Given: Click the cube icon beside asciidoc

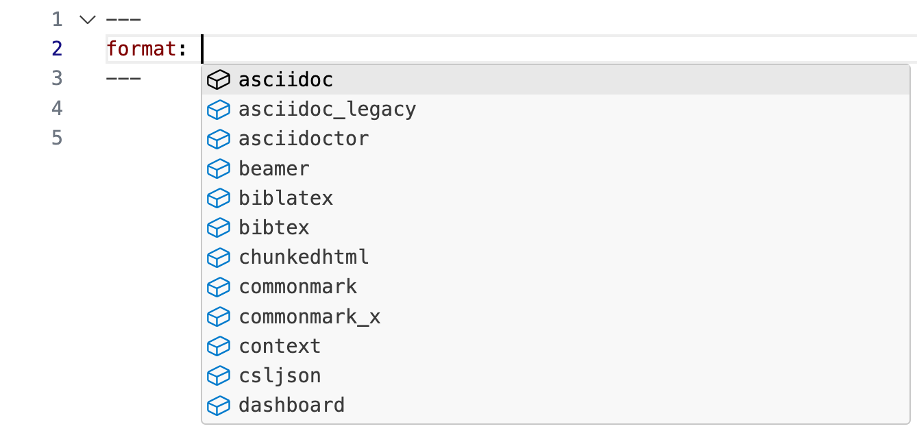Looking at the screenshot, I should tap(218, 79).
